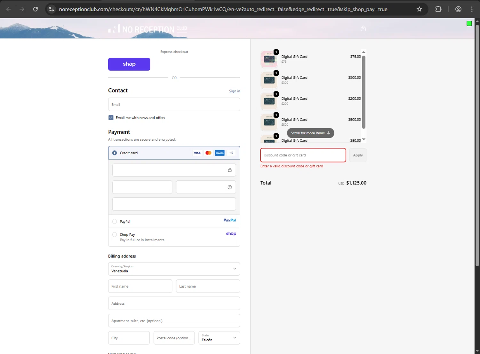Select the Credit card payment option
This screenshot has height=354, width=480.
point(115,153)
